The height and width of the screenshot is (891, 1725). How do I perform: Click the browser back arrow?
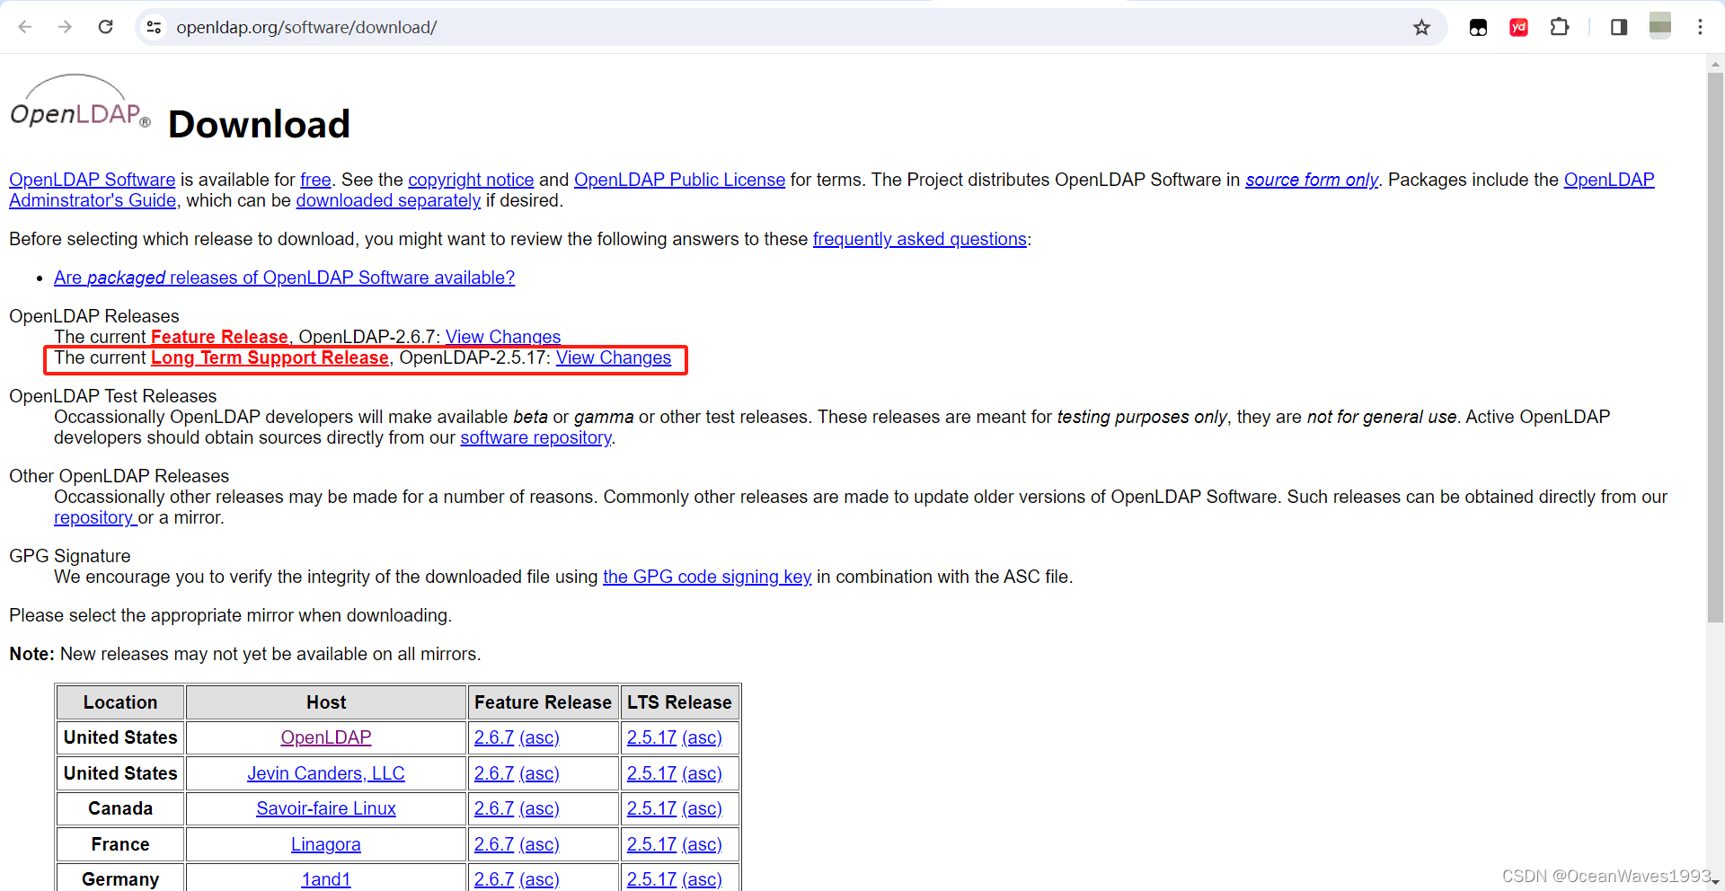[25, 27]
